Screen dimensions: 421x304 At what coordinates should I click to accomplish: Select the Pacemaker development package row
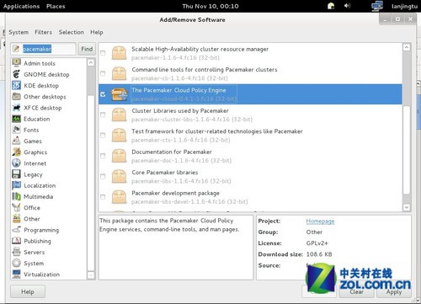[250, 197]
